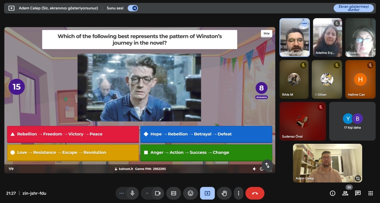This screenshot has width=380, height=203.
Task: Raise your hand
Action: point(224,193)
